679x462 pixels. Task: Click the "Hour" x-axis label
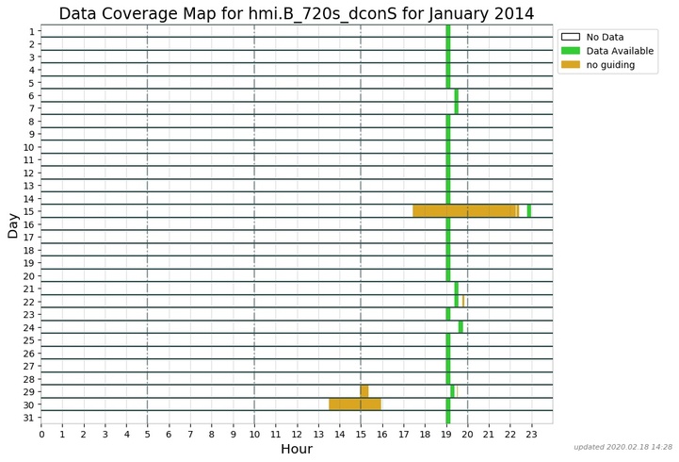pyautogui.click(x=297, y=449)
